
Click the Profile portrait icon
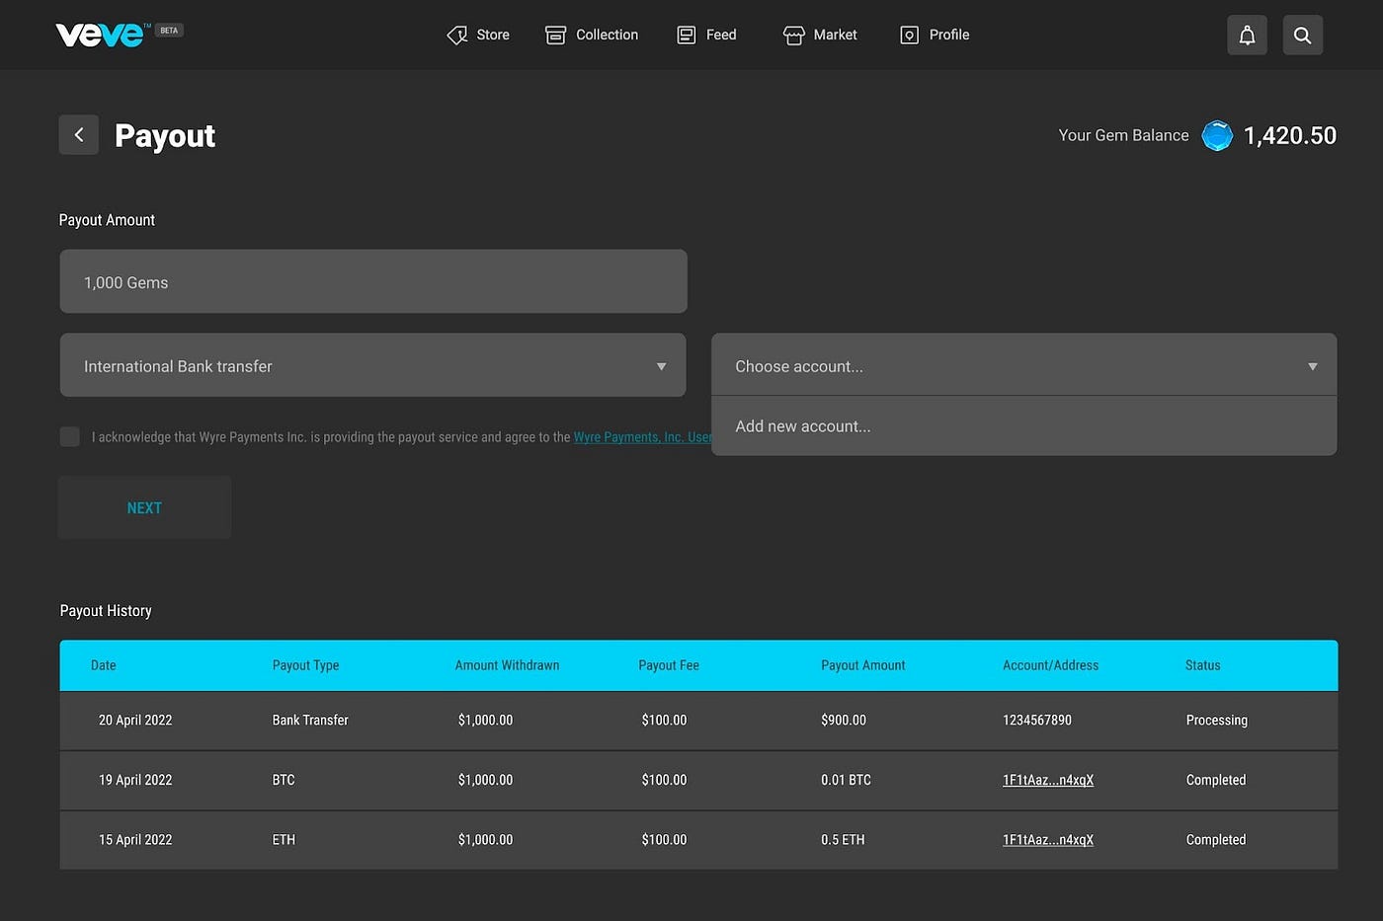pyautogui.click(x=910, y=36)
